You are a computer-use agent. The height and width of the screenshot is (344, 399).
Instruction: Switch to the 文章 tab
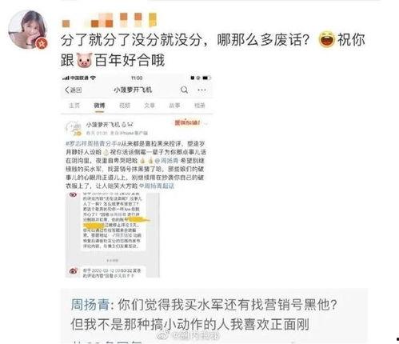(x=150, y=106)
